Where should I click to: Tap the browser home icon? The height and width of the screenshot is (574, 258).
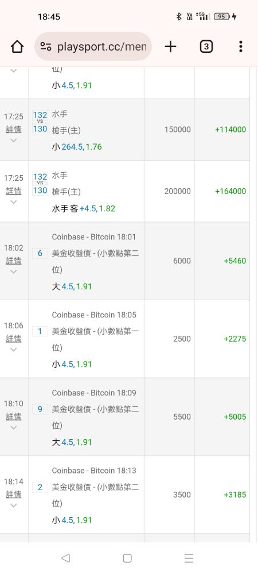pos(17,46)
